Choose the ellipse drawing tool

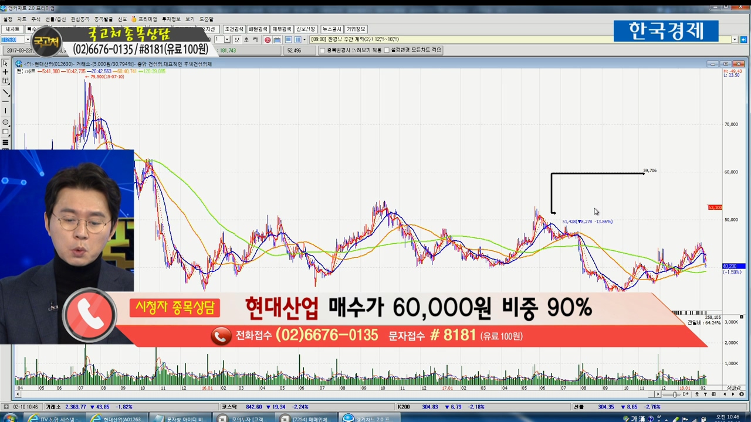tap(5, 122)
